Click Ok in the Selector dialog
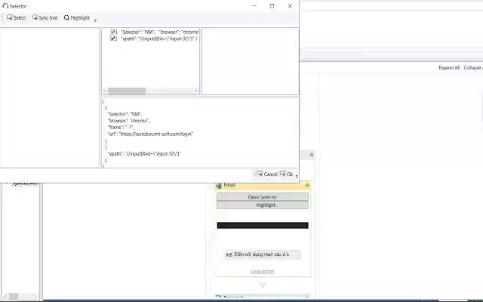This screenshot has width=483, height=302. (286, 174)
